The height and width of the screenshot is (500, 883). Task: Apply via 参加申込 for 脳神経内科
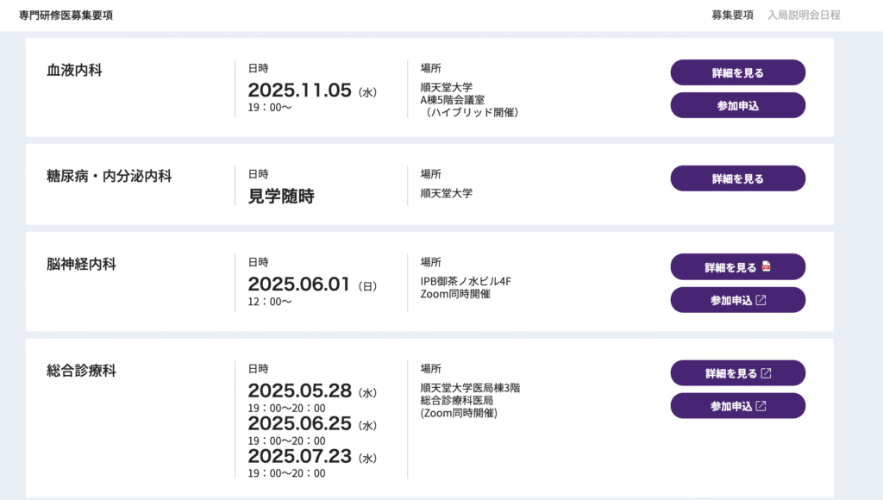[731, 300]
